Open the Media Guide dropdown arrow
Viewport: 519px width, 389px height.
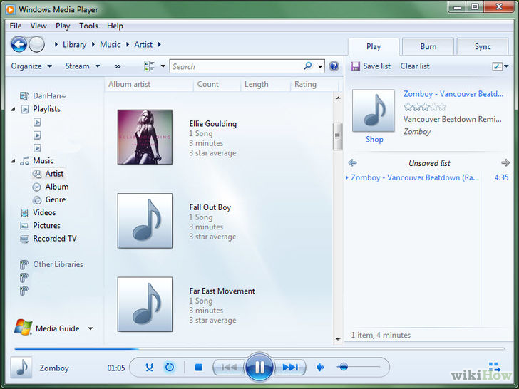click(91, 328)
